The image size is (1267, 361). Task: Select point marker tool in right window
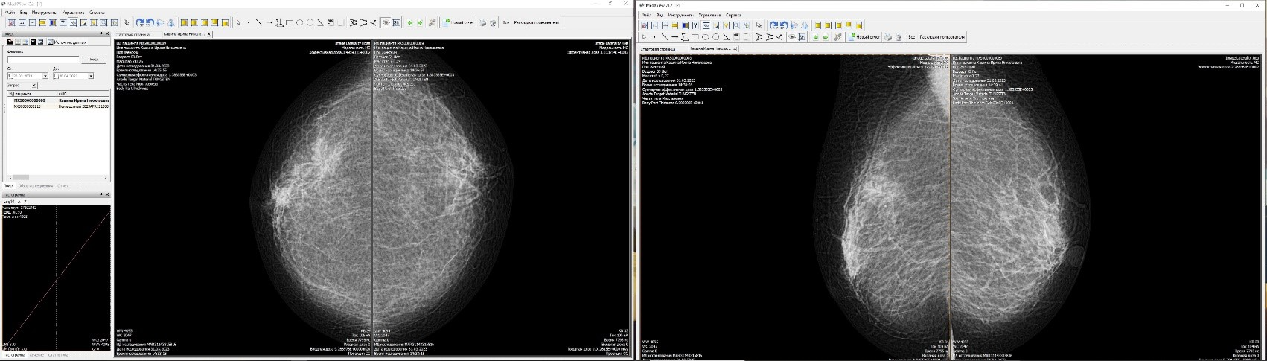654,37
